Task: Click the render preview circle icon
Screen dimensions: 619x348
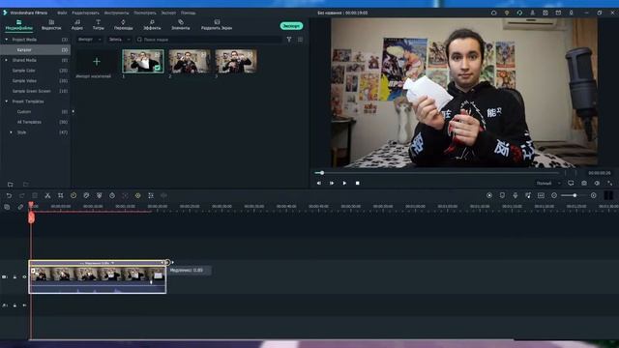Action: click(x=489, y=195)
